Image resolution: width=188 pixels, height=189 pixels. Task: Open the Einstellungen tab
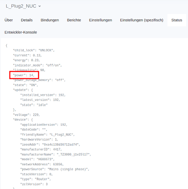[x=100, y=20]
